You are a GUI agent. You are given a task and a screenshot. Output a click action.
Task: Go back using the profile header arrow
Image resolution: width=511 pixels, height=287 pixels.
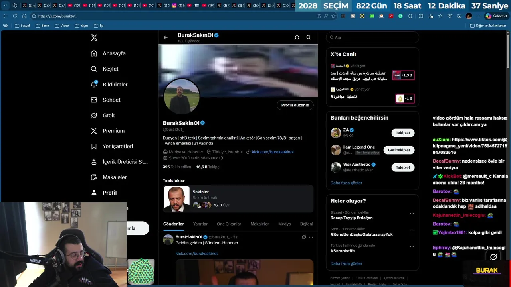(x=166, y=37)
